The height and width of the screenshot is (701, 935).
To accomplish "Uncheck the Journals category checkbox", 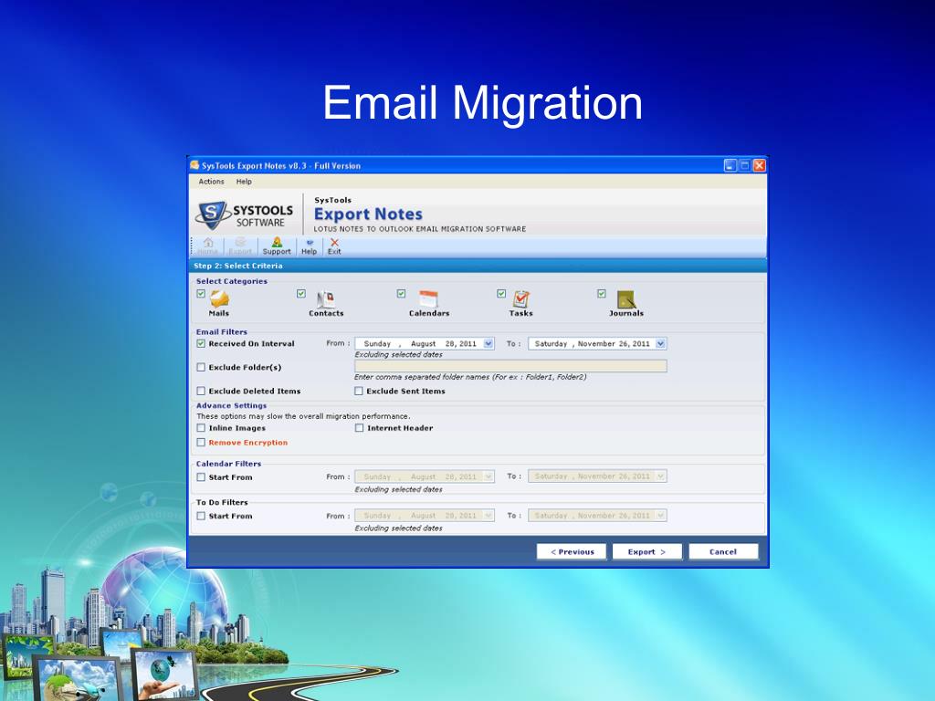I will pos(602,294).
